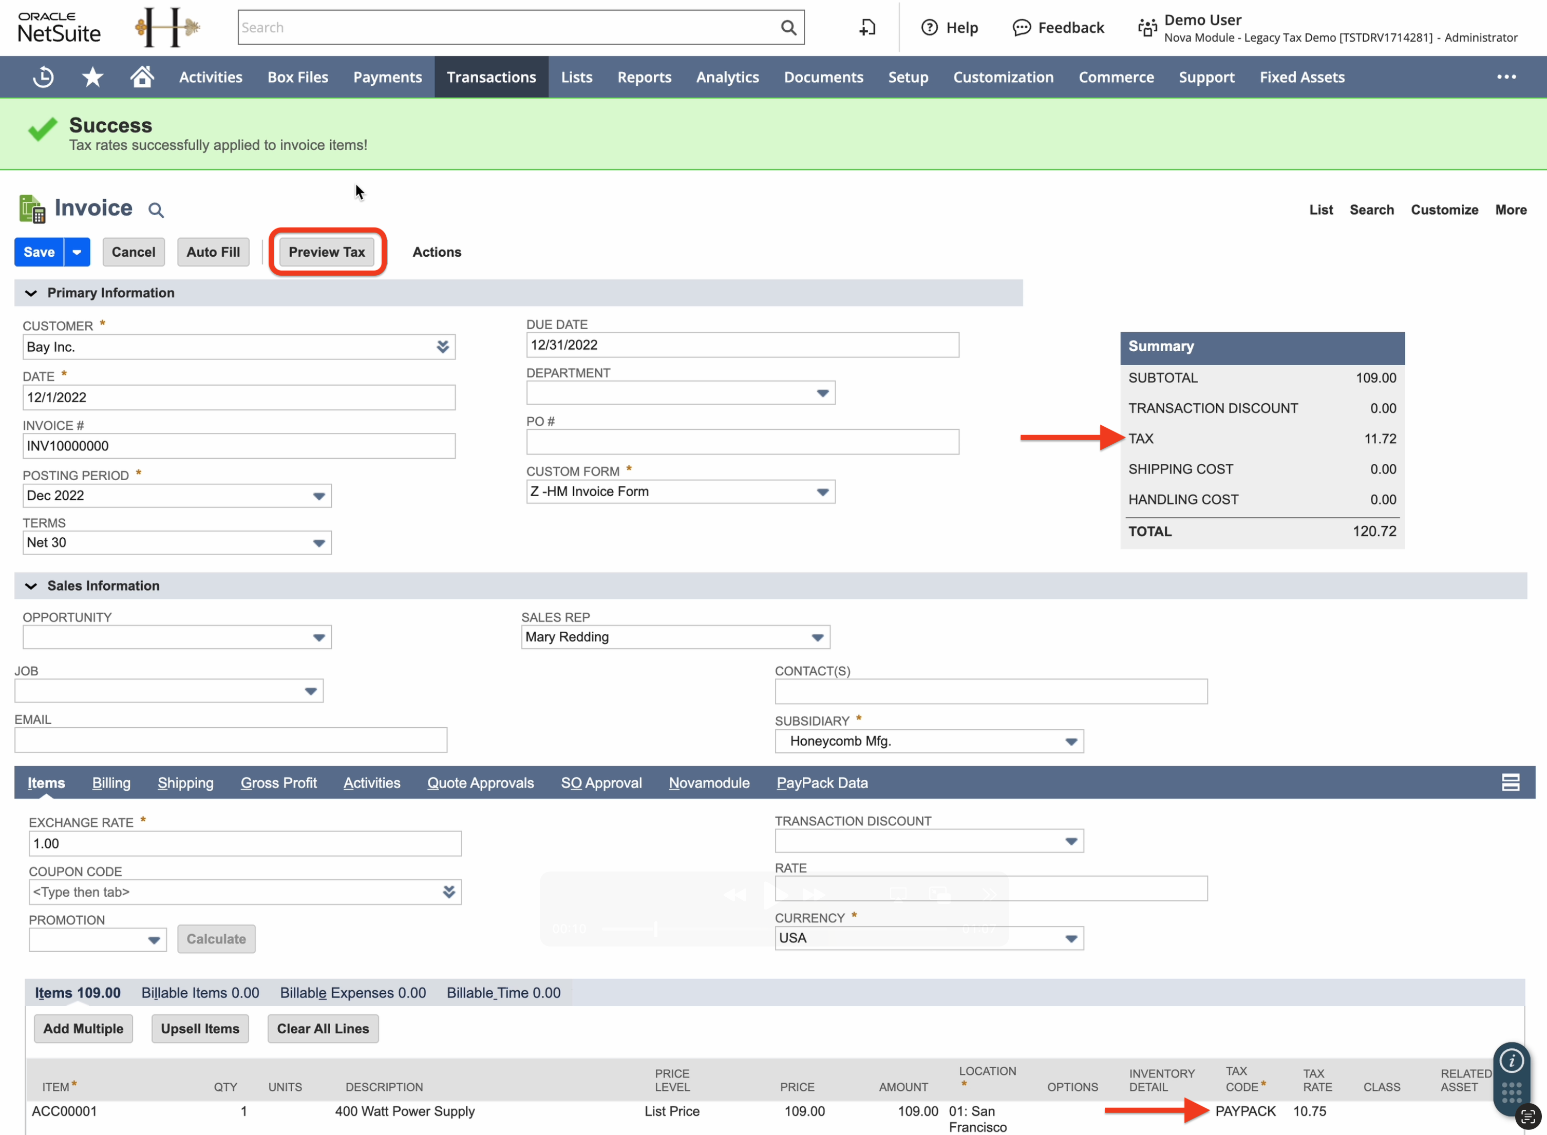Open the Terms dropdown showing Net 30

tap(318, 542)
